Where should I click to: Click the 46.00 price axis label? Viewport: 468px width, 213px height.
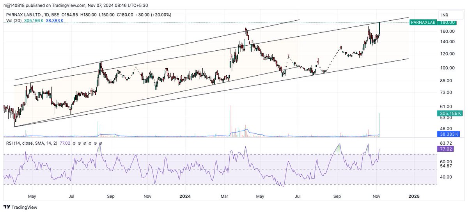pyautogui.click(x=447, y=128)
